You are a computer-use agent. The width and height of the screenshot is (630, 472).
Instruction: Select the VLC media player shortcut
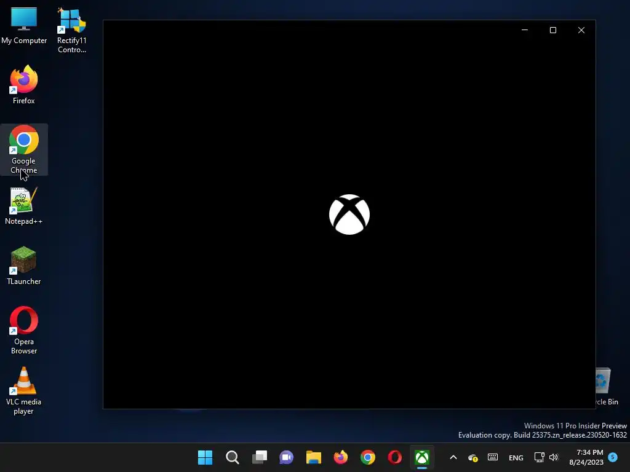point(24,390)
